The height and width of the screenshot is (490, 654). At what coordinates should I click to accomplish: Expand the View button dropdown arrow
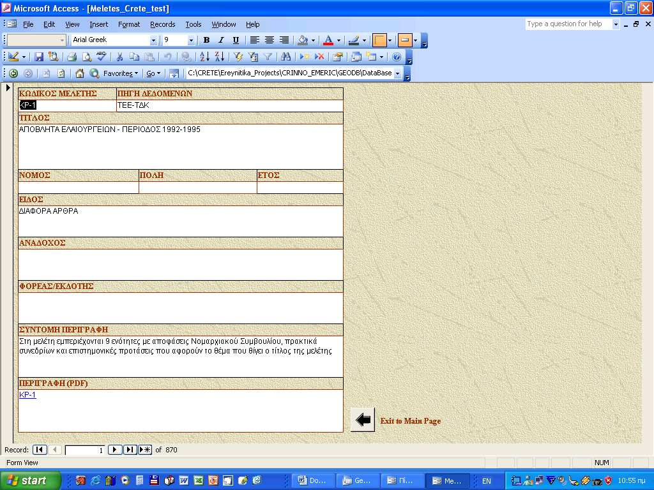(x=24, y=57)
